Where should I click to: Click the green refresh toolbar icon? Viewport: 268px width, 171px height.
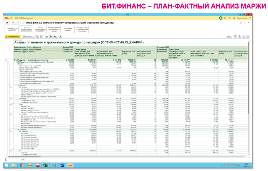tap(244, 36)
